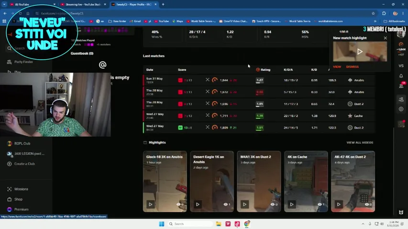
Task: Click the party members icon above plus icon
Action: point(401,99)
